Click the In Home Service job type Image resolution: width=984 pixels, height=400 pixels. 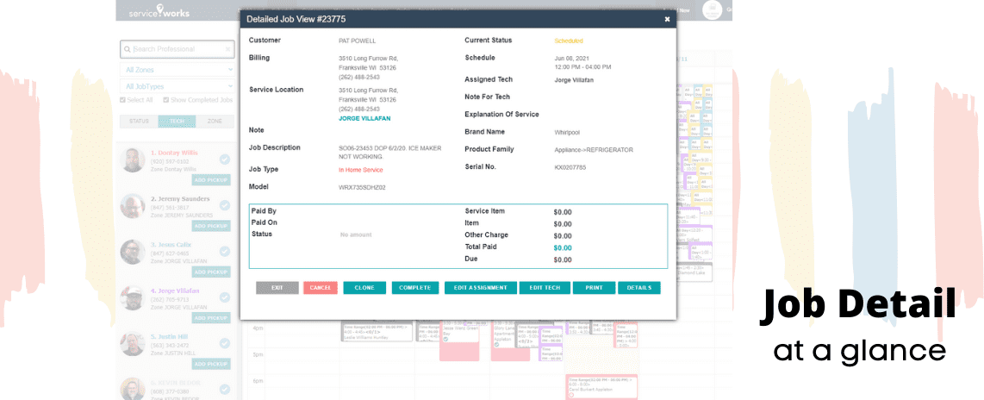361,170
